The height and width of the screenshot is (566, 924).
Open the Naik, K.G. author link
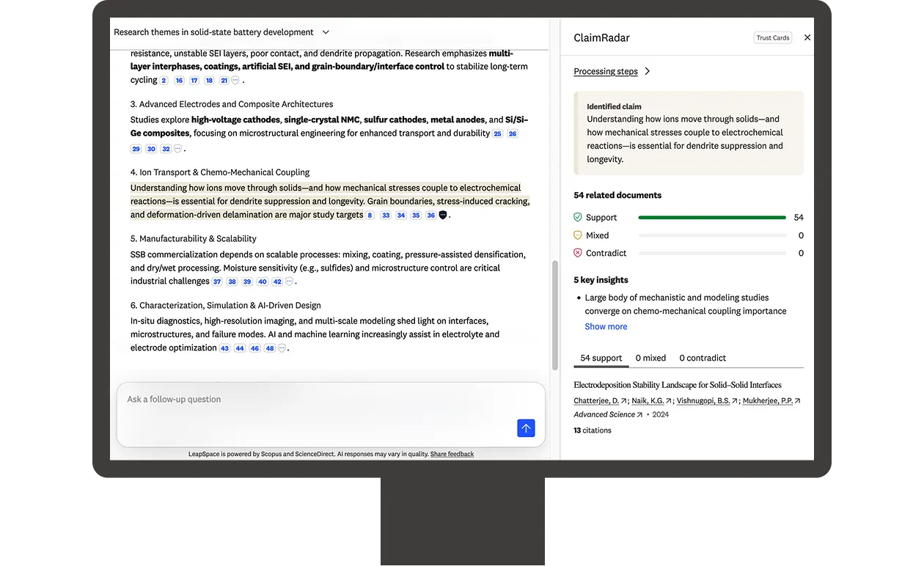click(x=650, y=400)
